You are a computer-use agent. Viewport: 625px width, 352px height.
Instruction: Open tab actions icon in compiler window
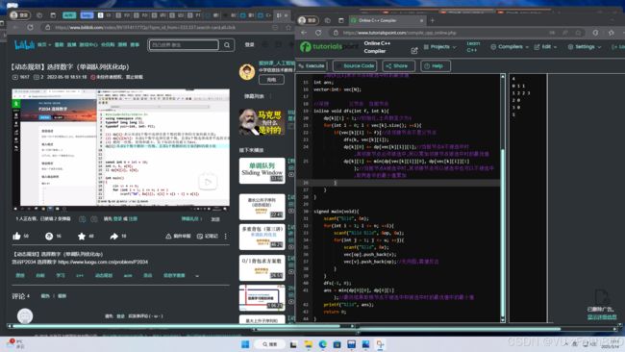coord(340,20)
